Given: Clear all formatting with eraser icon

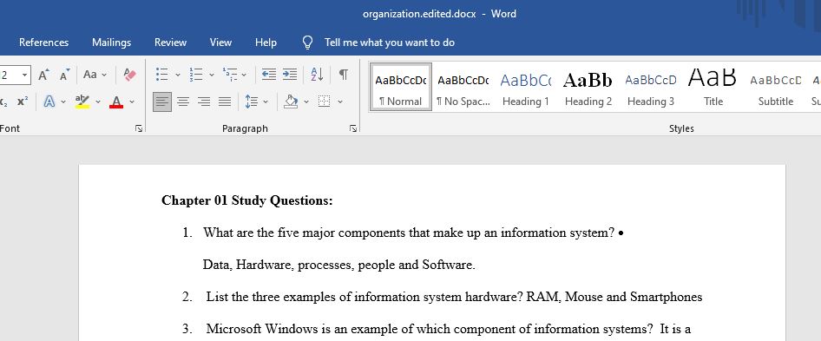Looking at the screenshot, I should [130, 75].
